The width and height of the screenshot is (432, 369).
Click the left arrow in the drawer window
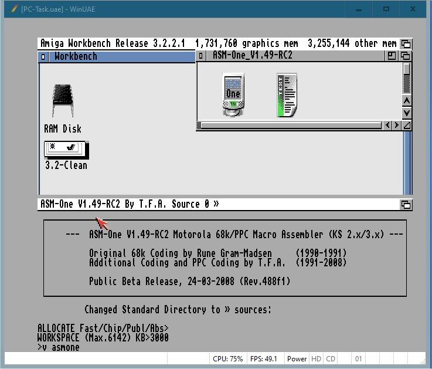coord(387,125)
